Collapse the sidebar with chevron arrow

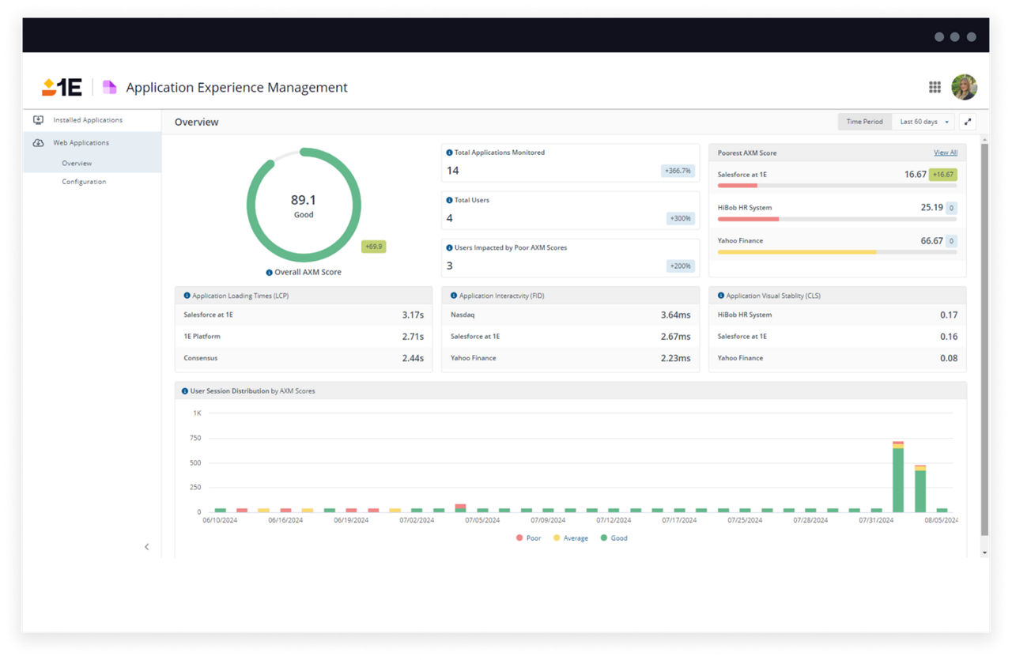coord(146,547)
